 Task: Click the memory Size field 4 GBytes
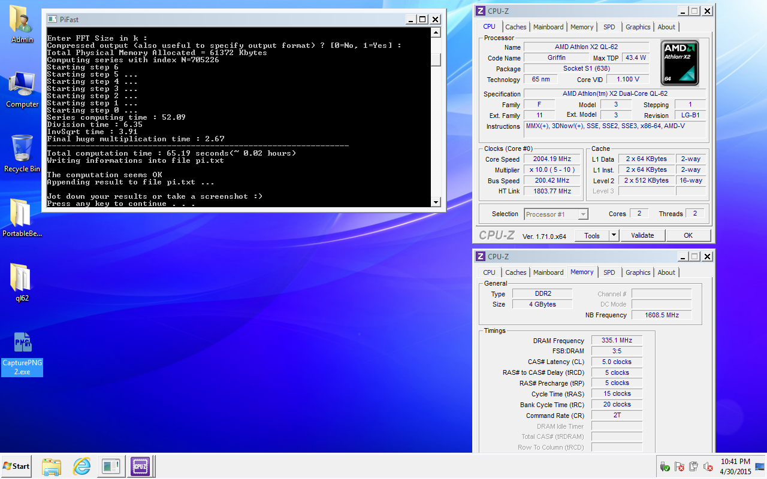coord(542,304)
